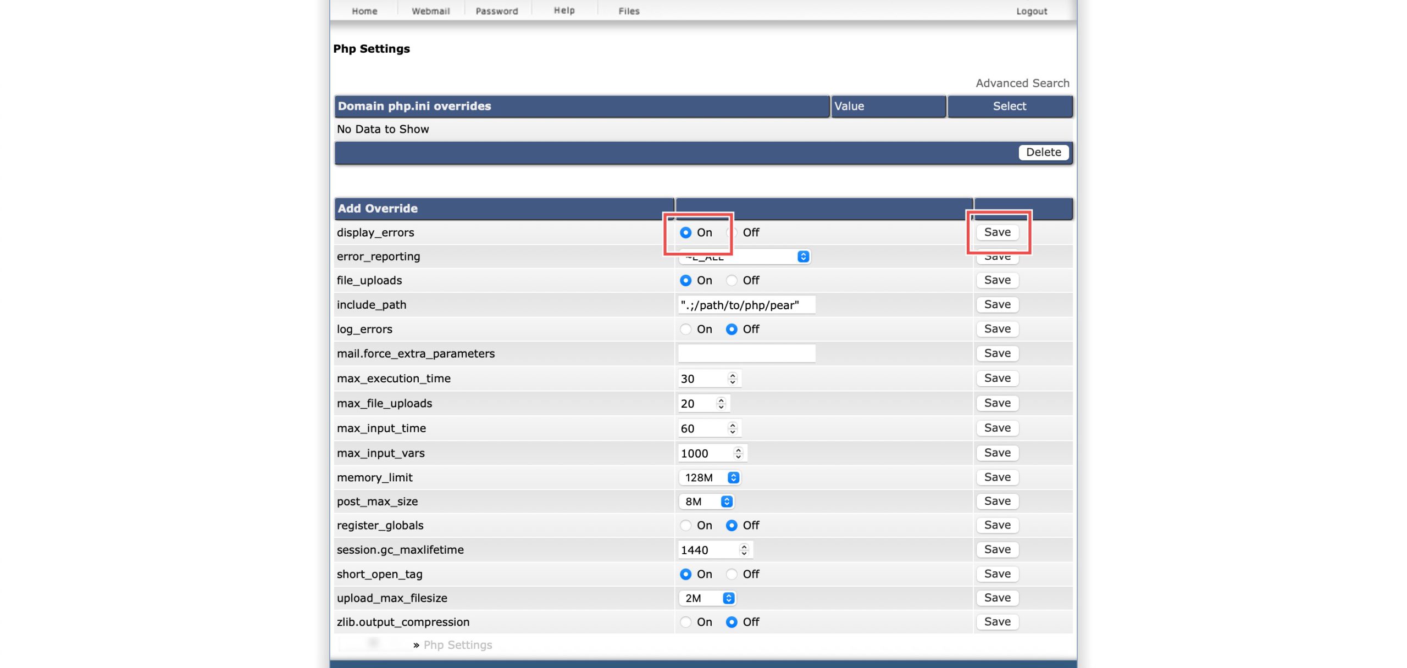Image resolution: width=1407 pixels, height=668 pixels.
Task: Turn register_globals On
Action: (685, 525)
